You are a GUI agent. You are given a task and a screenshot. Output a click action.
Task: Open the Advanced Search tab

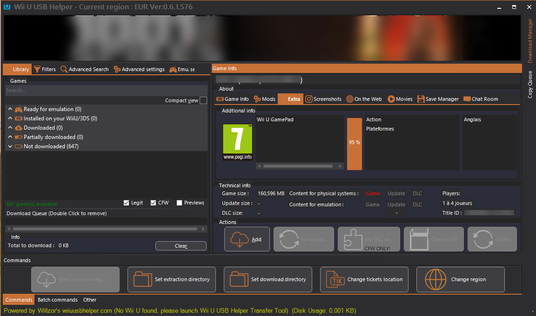click(x=84, y=69)
